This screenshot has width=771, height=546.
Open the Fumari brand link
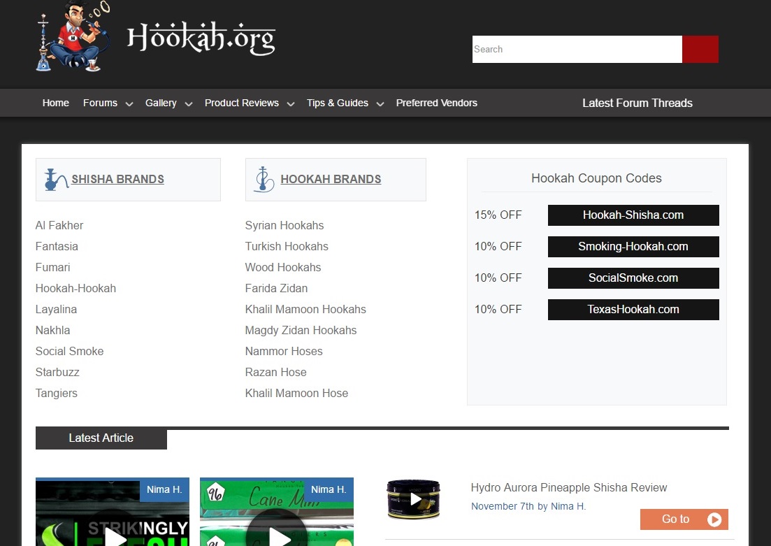52,267
